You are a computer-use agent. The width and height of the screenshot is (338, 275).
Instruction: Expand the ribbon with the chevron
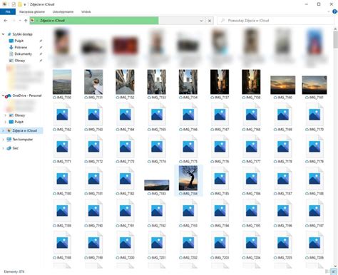click(x=329, y=11)
